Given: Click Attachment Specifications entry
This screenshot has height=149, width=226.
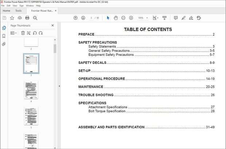Looking at the screenshot, I should pyautogui.click(x=151, y=107).
